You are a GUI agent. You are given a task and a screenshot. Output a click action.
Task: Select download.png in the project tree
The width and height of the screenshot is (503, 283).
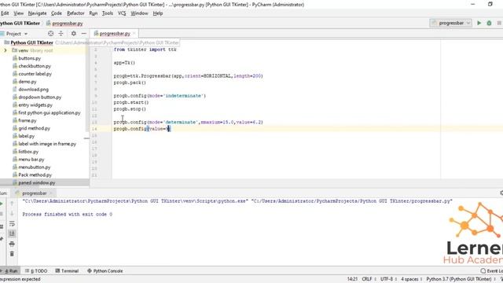[x=33, y=89]
